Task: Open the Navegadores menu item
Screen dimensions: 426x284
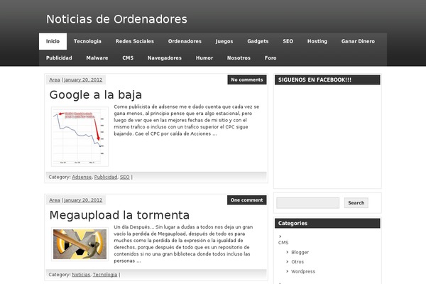Action: click(165, 58)
